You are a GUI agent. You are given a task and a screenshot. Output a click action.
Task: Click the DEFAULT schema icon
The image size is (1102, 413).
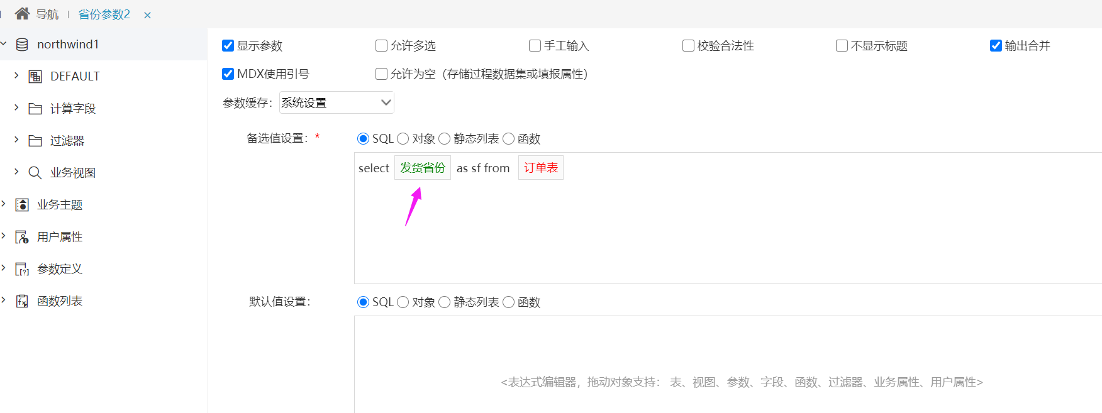(x=35, y=77)
